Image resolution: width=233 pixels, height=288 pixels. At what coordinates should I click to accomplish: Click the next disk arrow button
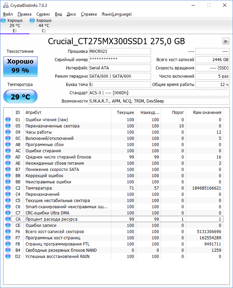226,41
